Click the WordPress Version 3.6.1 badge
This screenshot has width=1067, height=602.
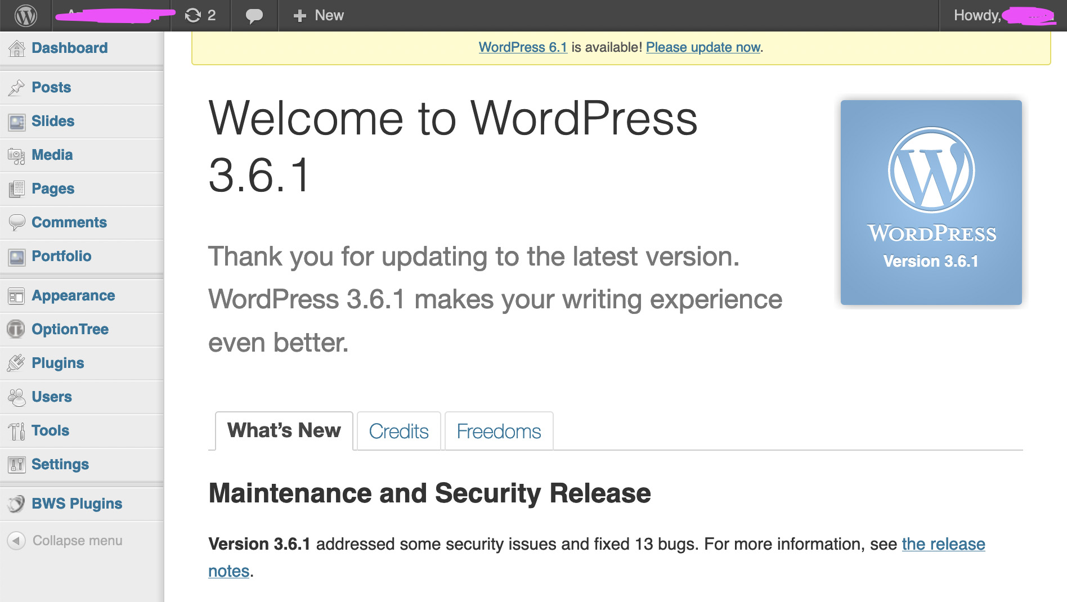931,203
